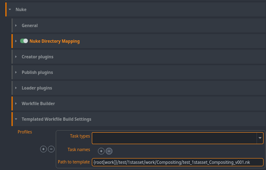Click the Task names label
266x170 pixels.
point(78,150)
